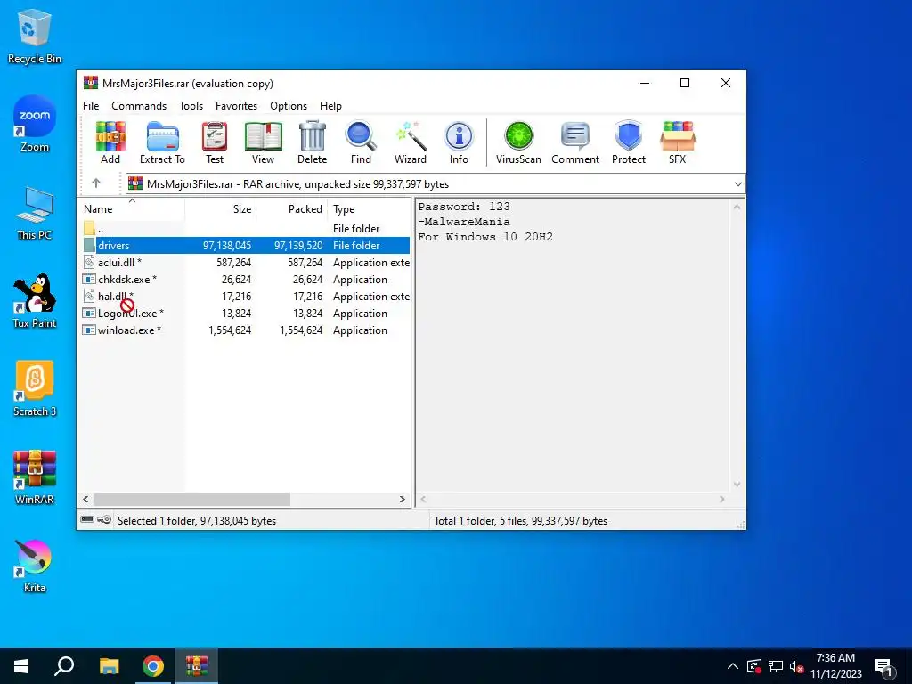Click file list scroll right arrow
This screenshot has width=912, height=684.
click(x=402, y=499)
